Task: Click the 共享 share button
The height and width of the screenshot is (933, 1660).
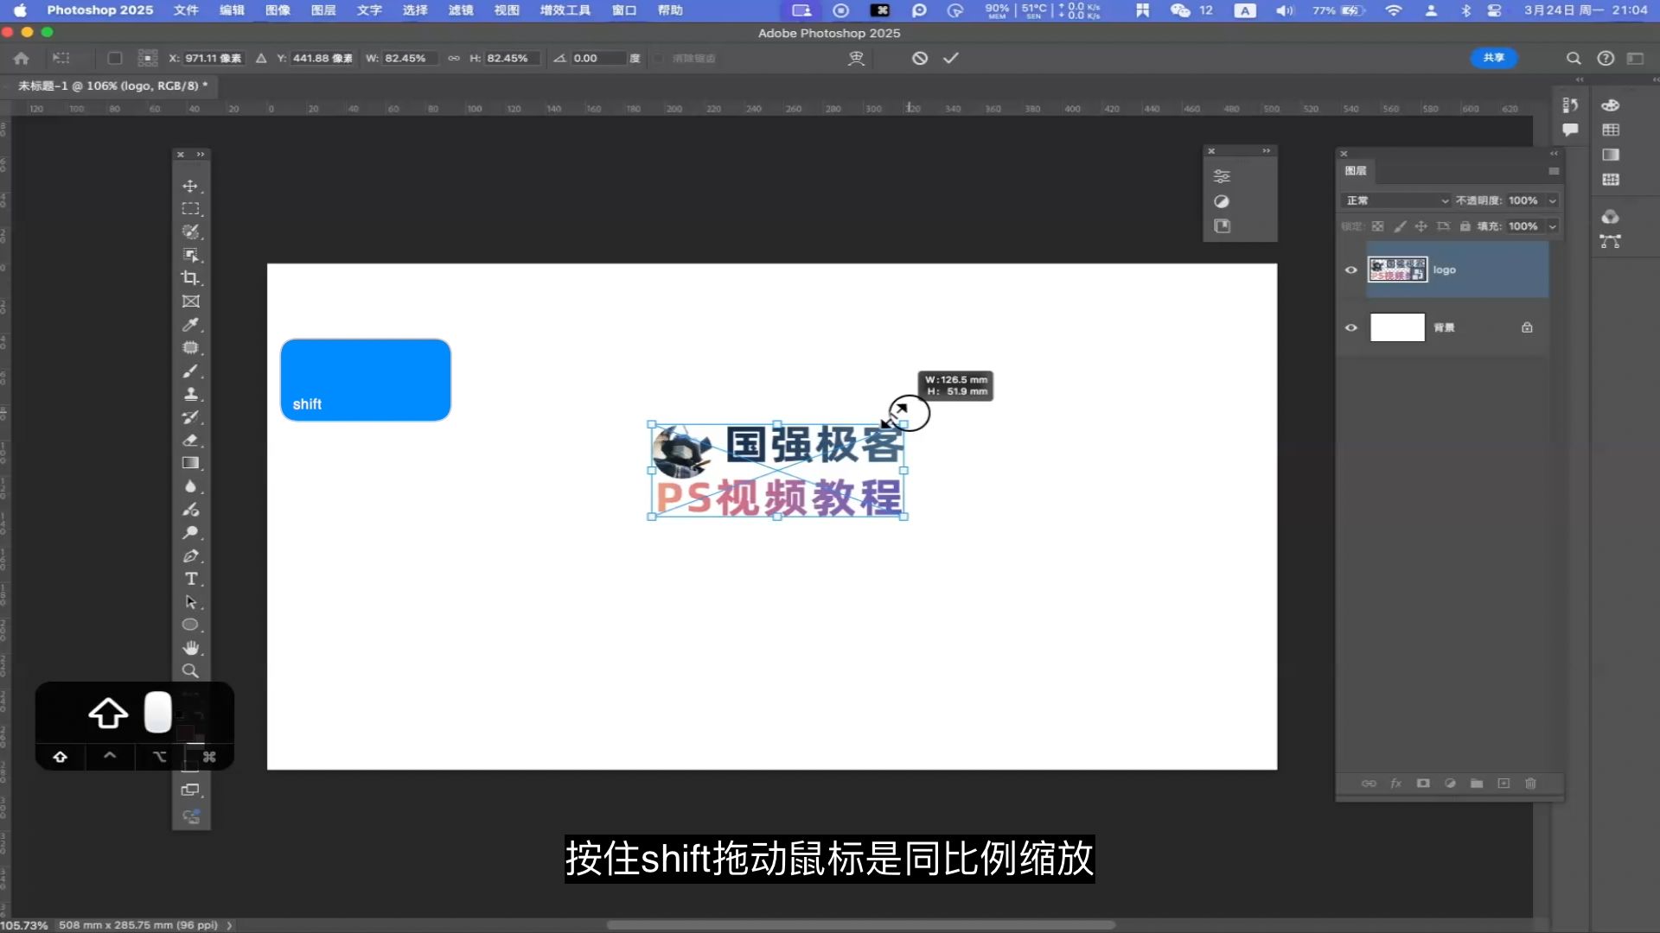Action: point(1493,58)
